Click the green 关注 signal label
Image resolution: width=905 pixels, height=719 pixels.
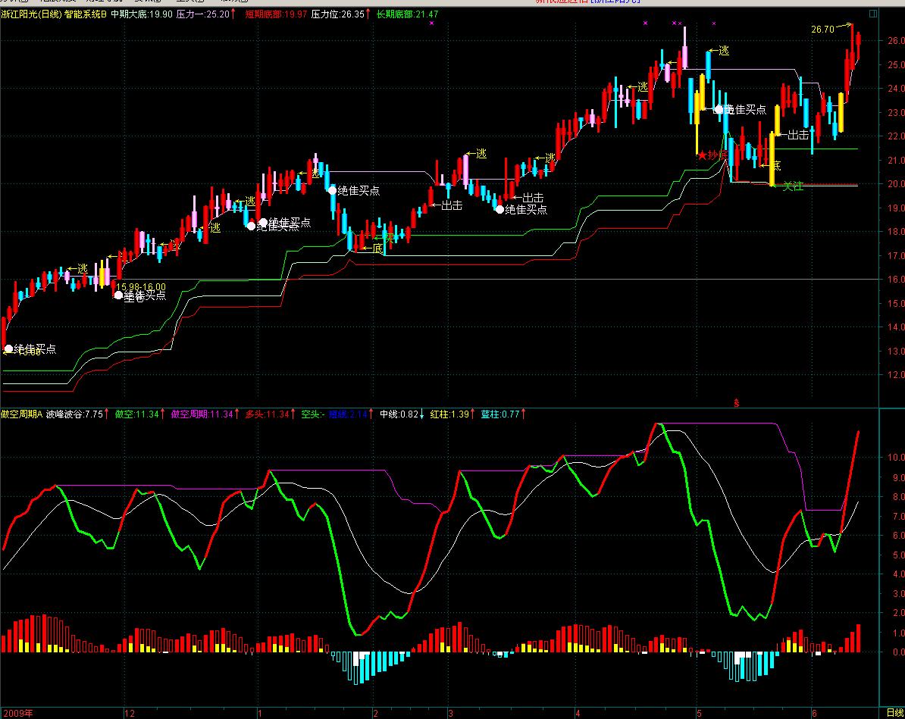click(793, 186)
